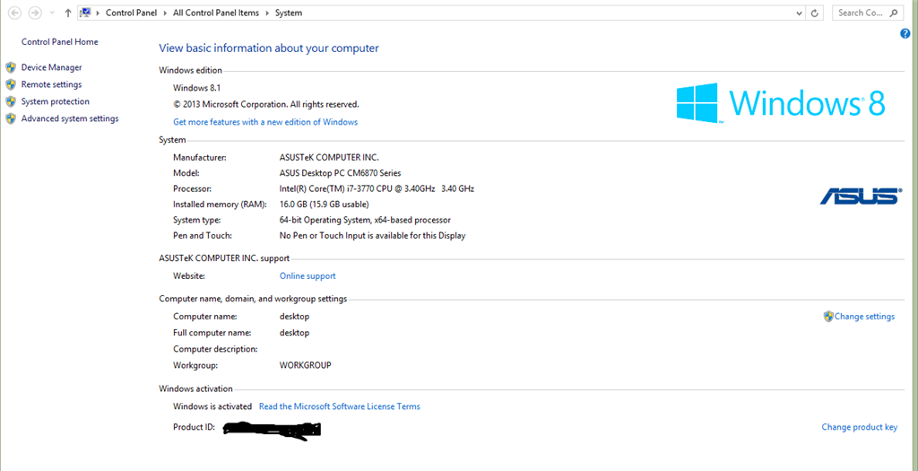Click the search magnifier icon
The image size is (918, 471).
click(x=894, y=13)
